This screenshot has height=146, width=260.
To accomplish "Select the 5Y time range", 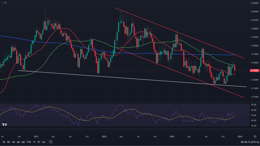I will pos(39,142).
